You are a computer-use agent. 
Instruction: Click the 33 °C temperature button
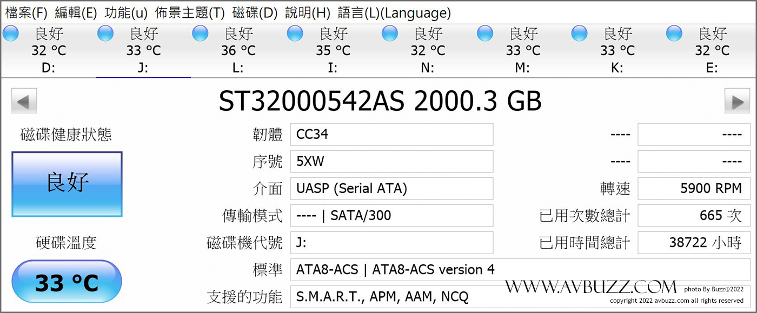(x=67, y=282)
